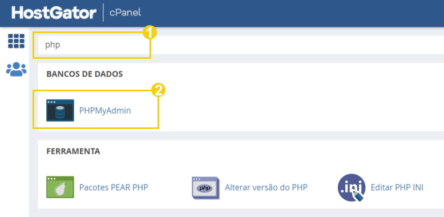
Task: Click the HostGator logo
Action: pyautogui.click(x=54, y=13)
